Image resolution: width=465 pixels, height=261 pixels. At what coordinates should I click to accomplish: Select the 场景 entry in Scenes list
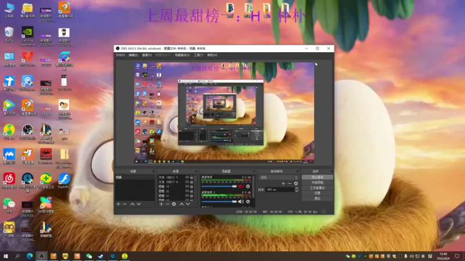pos(135,177)
